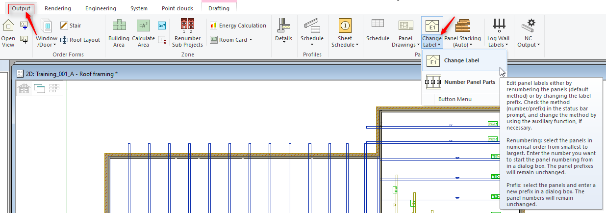Choose Change Label from dropdown menu
This screenshot has height=213, width=606.
[461, 60]
